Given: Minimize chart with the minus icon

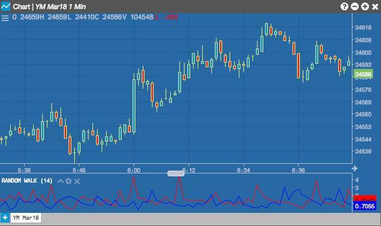Looking at the screenshot, I should point(355,6).
